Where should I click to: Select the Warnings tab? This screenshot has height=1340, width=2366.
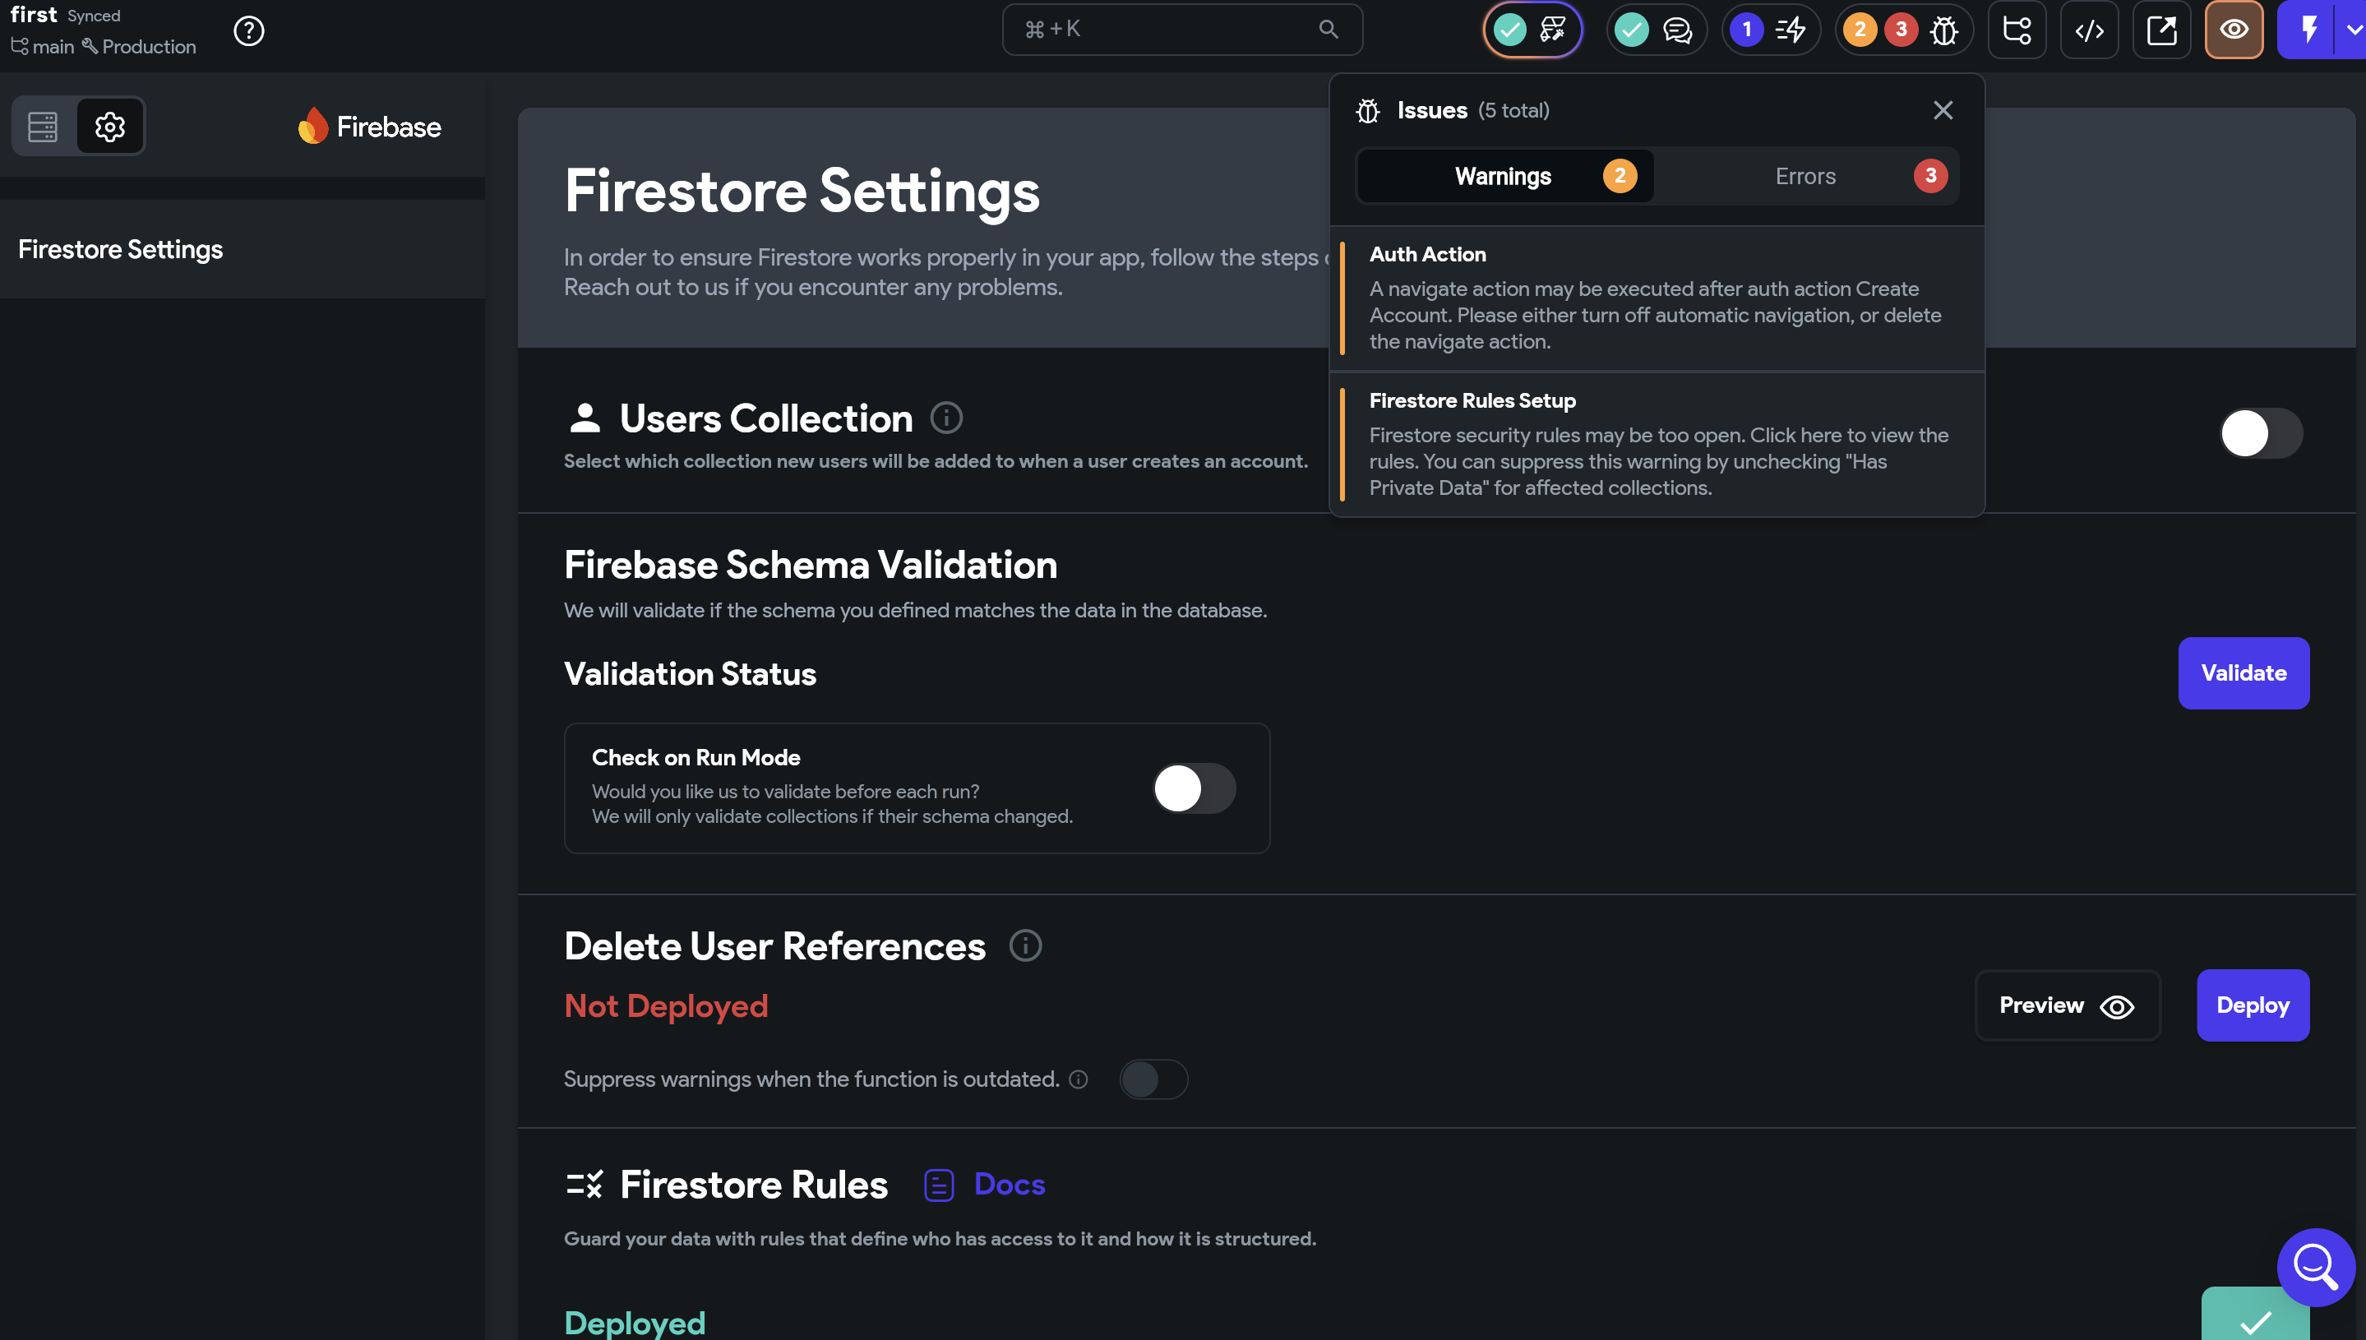tap(1504, 176)
